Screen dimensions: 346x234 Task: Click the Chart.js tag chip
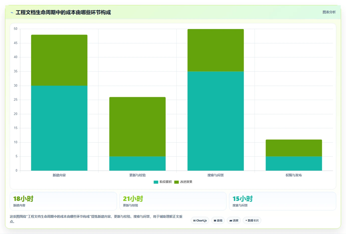click(200, 220)
